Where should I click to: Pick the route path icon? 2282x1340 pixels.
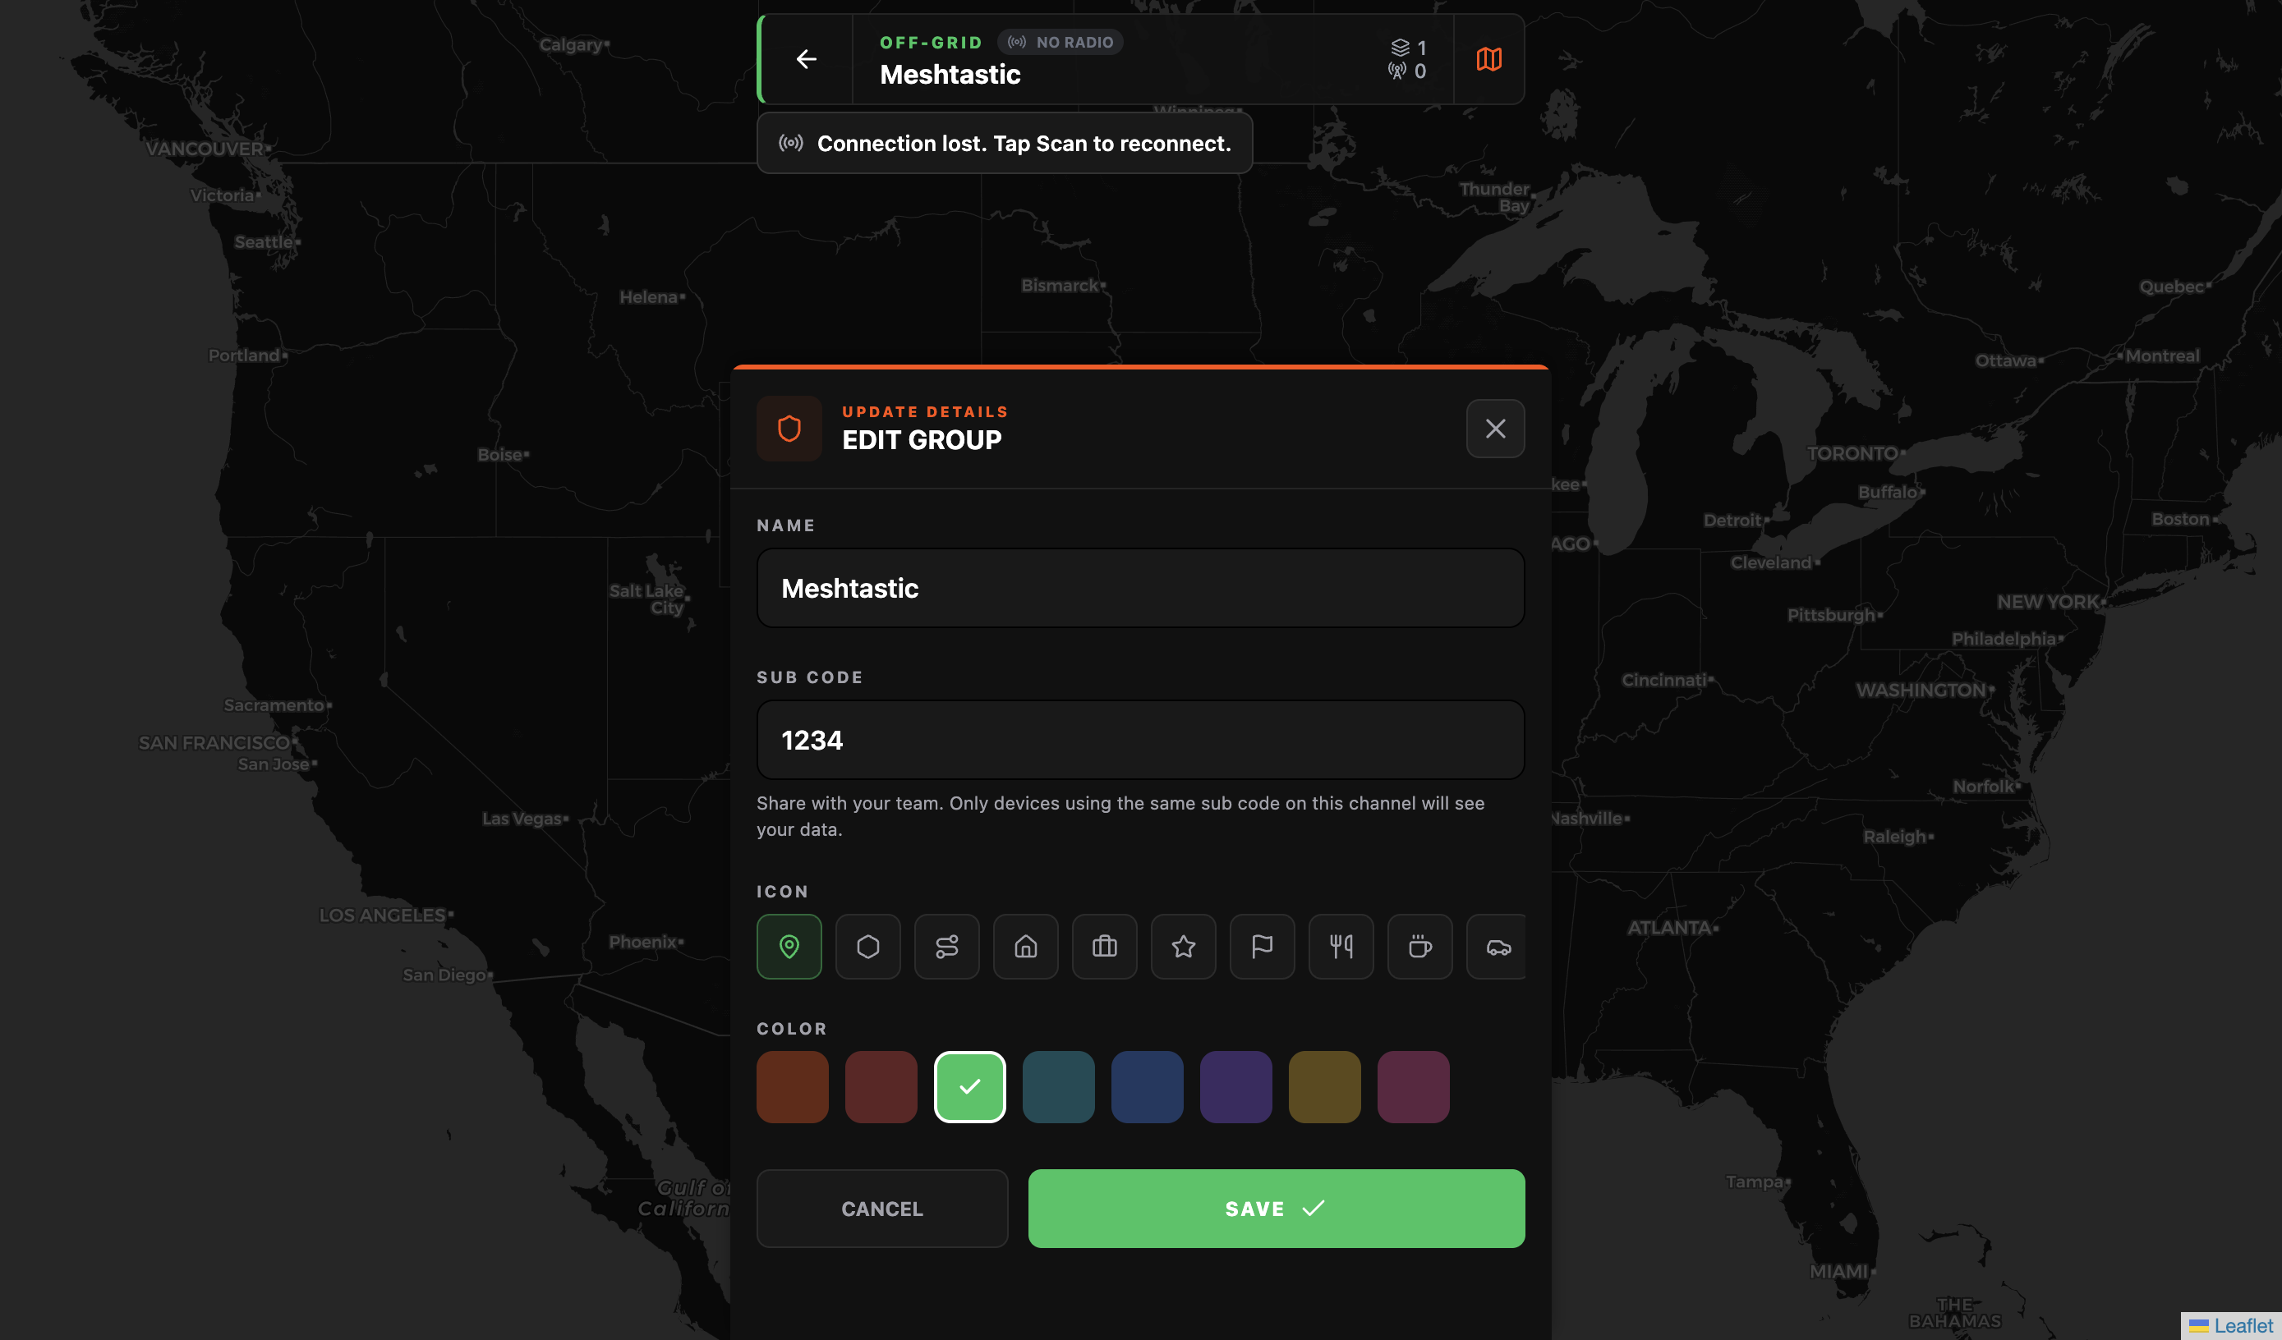[946, 946]
